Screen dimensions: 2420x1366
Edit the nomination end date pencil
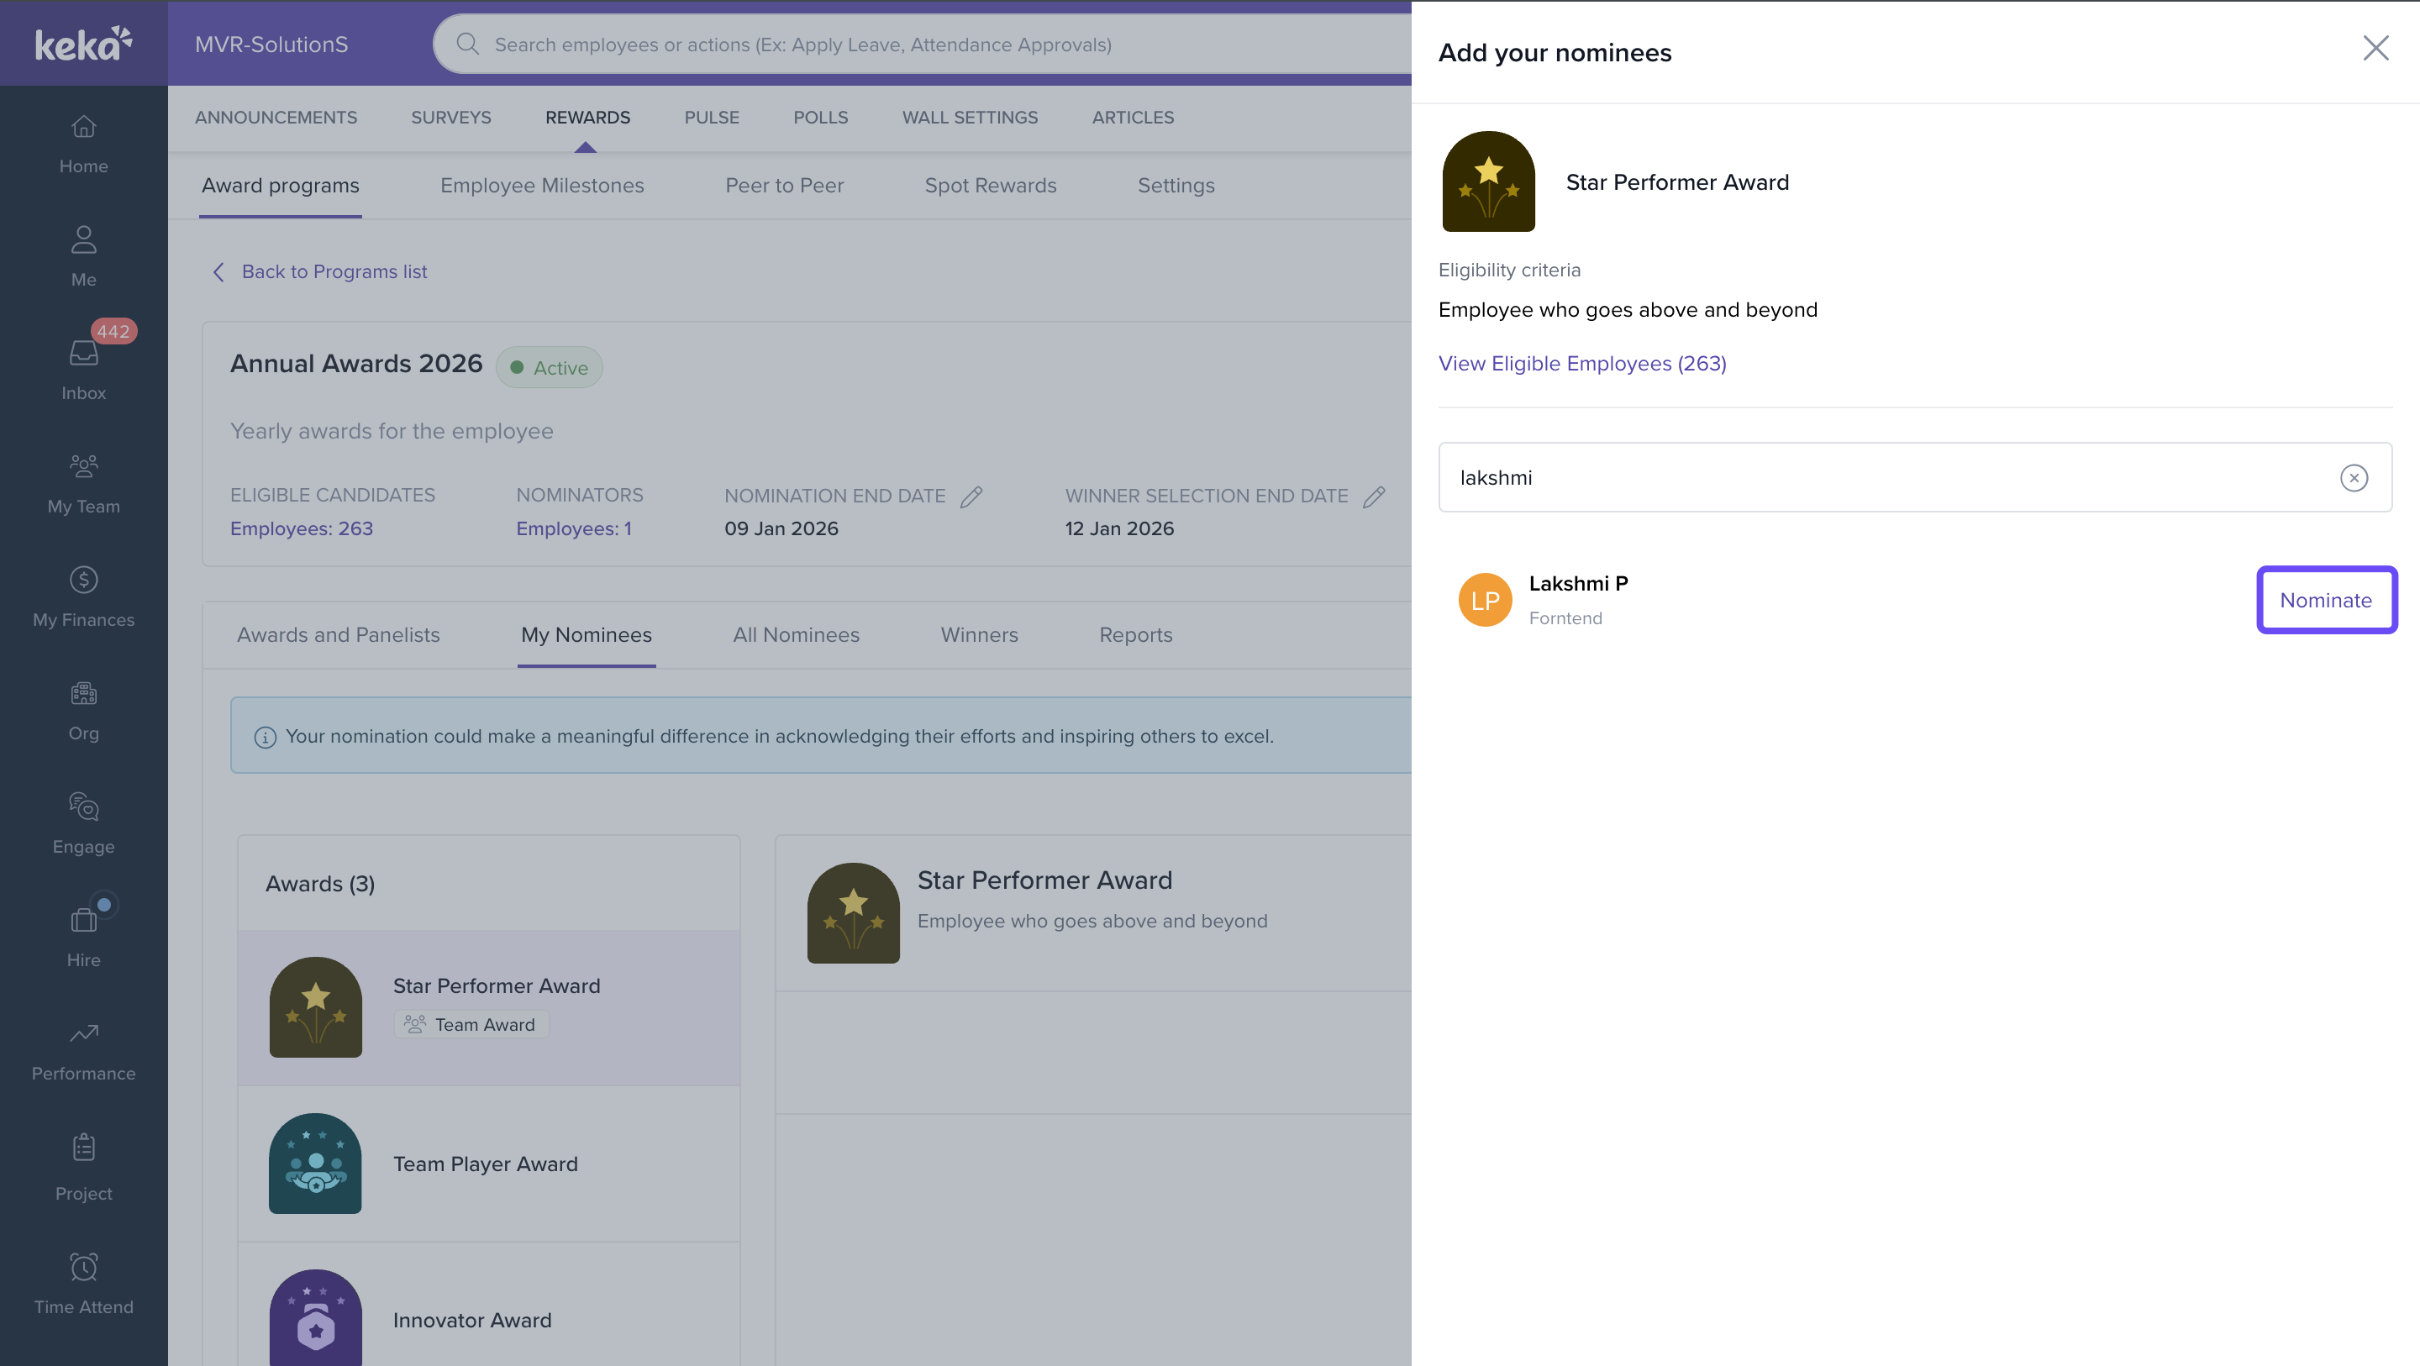(x=971, y=496)
